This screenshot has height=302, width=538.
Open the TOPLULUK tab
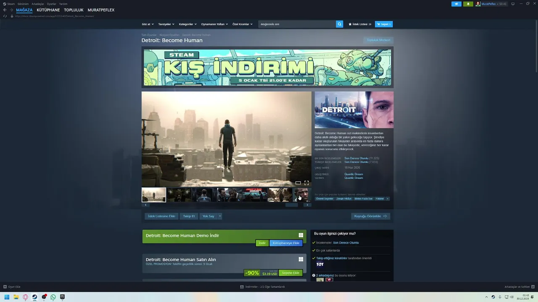point(74,10)
